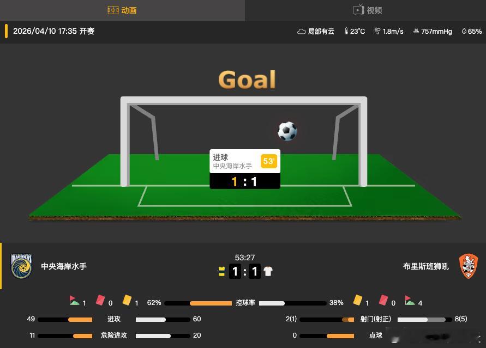Click the Central Coast Mariners team logo
This screenshot has height=348, width=486.
click(x=21, y=266)
